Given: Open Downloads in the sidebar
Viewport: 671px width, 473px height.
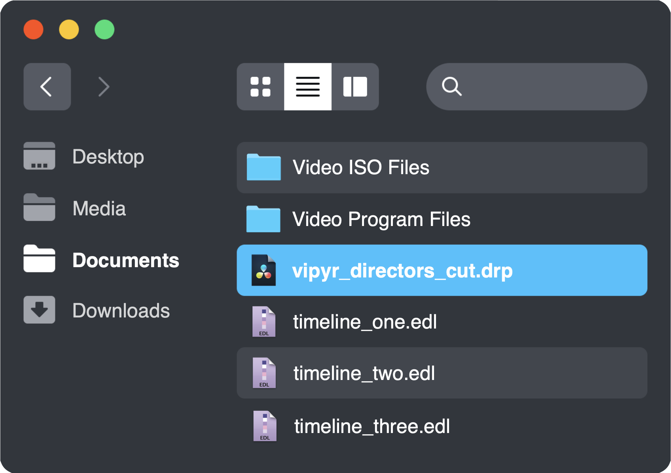Looking at the screenshot, I should click(x=121, y=311).
